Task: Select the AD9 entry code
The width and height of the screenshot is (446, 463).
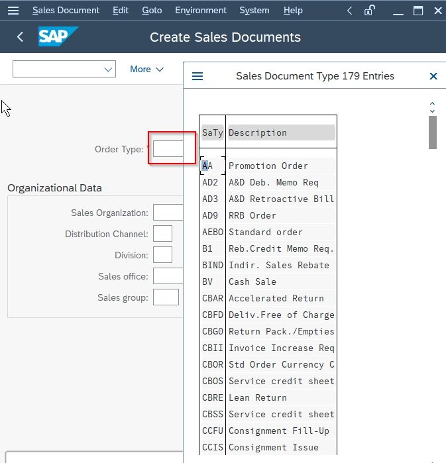Action: click(x=210, y=215)
